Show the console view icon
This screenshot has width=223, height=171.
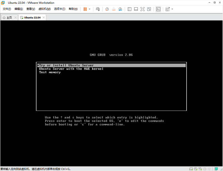[158, 9]
